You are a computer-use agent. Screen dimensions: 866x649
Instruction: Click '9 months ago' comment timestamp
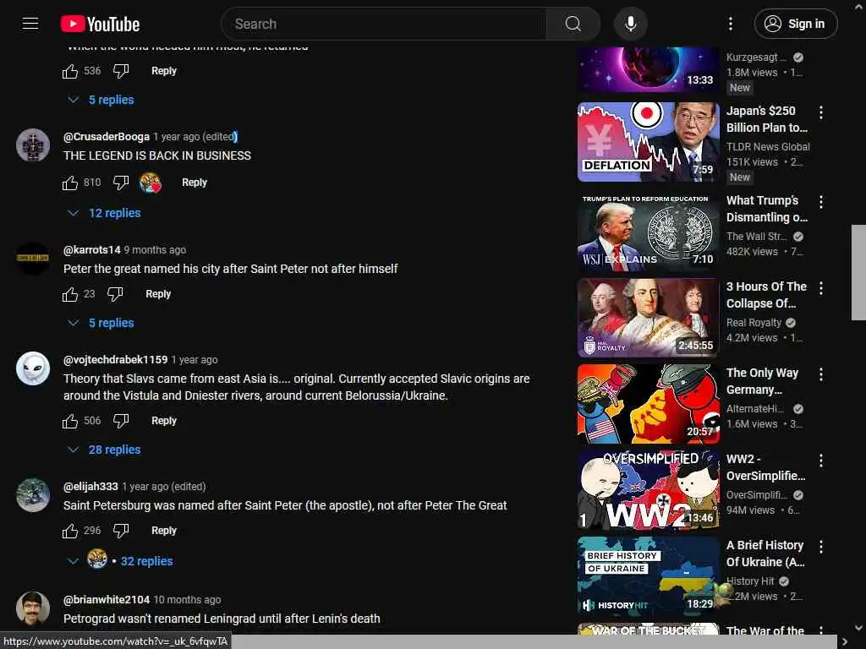point(155,250)
